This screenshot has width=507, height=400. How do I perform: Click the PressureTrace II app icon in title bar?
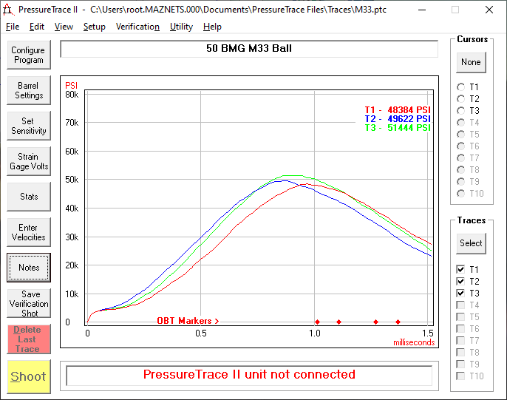tap(7, 10)
